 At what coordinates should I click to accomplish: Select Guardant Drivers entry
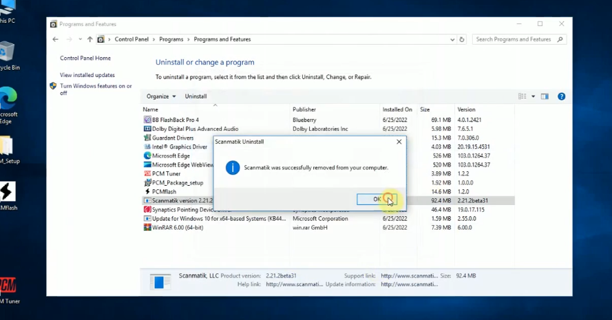pyautogui.click(x=173, y=138)
